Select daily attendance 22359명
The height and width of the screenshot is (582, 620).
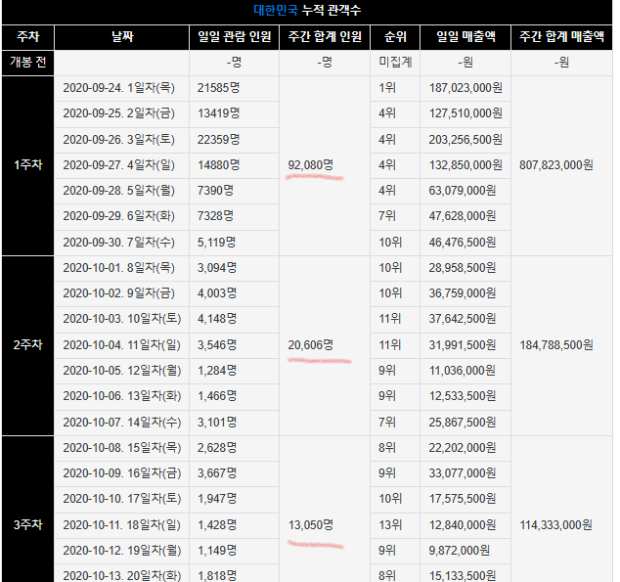click(x=219, y=140)
